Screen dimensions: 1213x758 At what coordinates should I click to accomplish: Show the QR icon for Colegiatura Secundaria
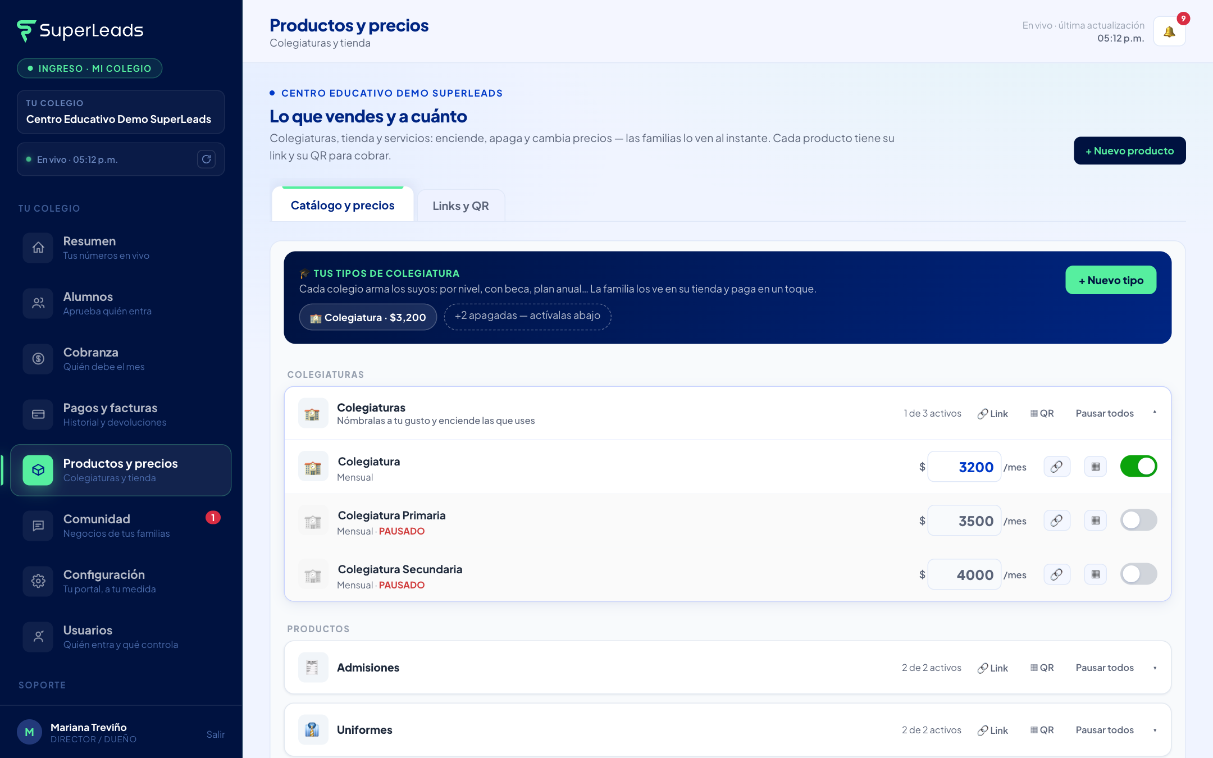[x=1095, y=574]
